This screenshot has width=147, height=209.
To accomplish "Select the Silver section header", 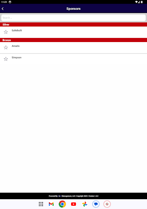I will coord(73,24).
